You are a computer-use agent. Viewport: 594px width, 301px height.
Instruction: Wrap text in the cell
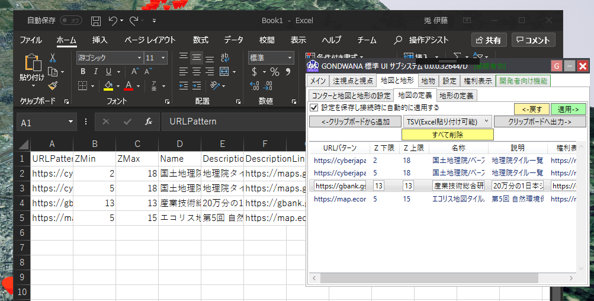coord(224,57)
